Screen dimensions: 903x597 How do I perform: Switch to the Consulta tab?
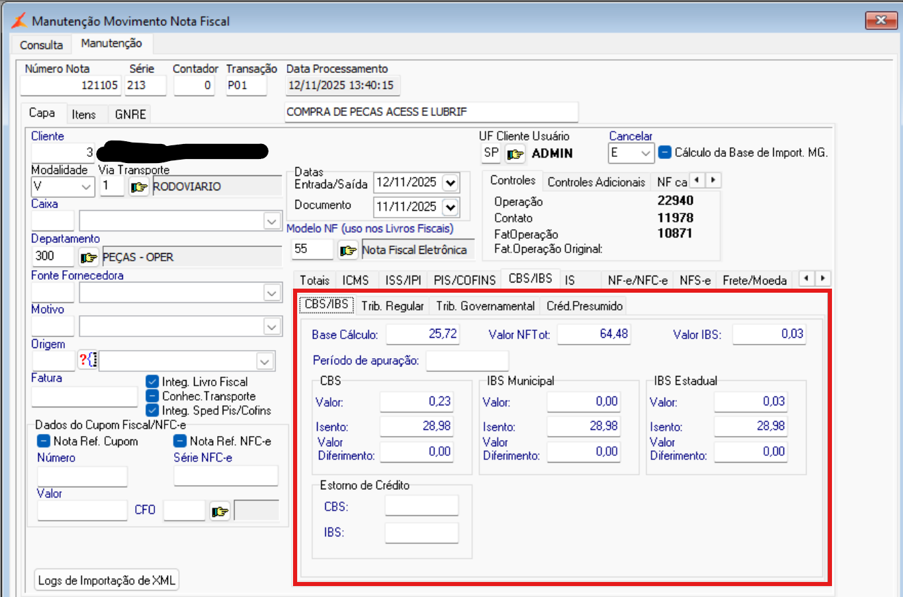41,45
